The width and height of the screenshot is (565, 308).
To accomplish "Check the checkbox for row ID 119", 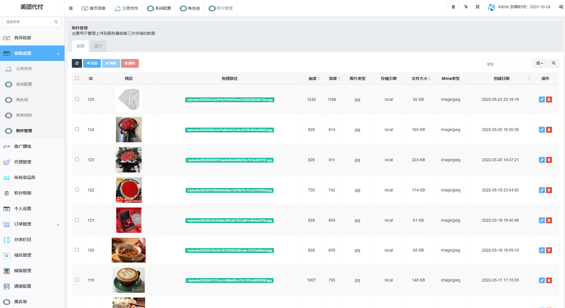I will (x=77, y=279).
